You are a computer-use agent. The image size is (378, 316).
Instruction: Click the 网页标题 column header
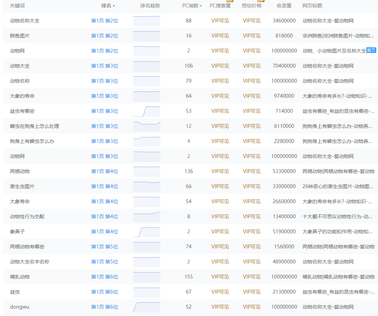312,6
